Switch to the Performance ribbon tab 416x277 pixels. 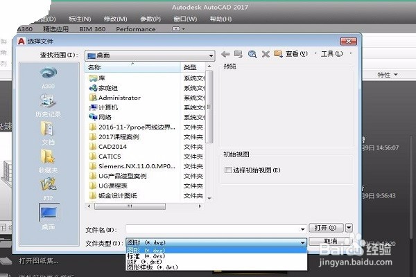[136, 29]
